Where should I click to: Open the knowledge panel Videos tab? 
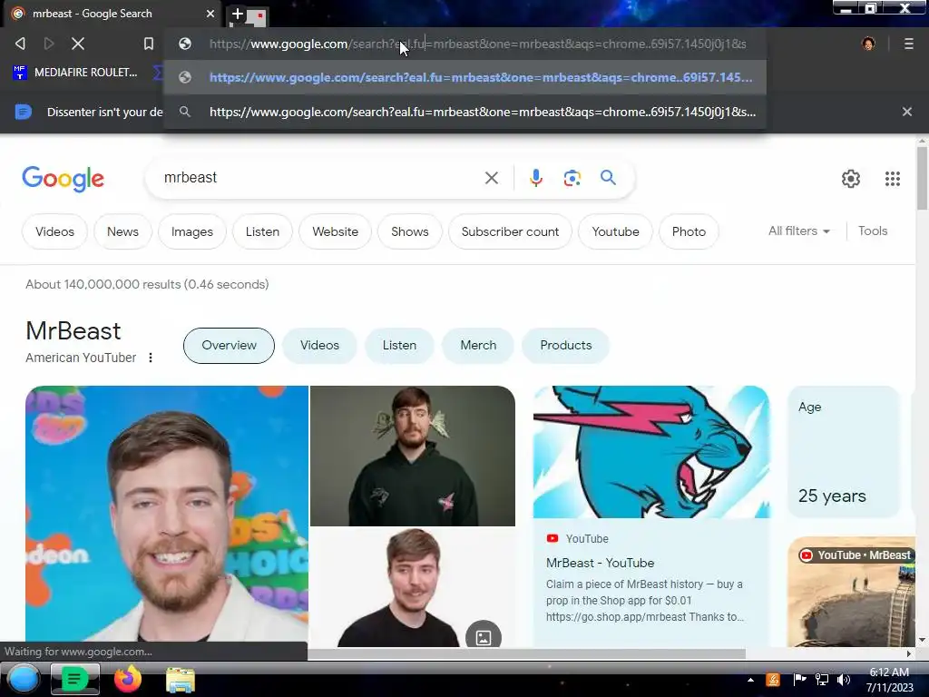pyautogui.click(x=319, y=346)
